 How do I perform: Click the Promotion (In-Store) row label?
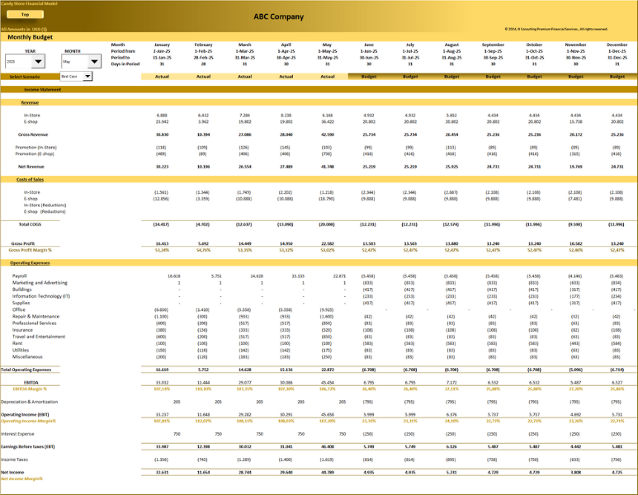pyautogui.click(x=35, y=147)
